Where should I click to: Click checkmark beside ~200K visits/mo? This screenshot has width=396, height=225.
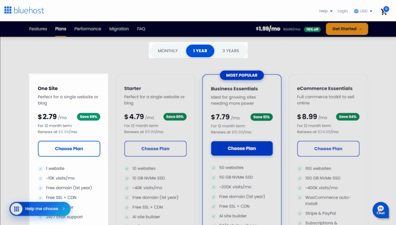point(213,187)
